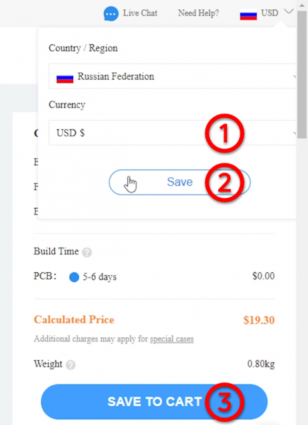The width and height of the screenshot is (308, 425).
Task: Click the Save button in region panel
Action: pyautogui.click(x=180, y=182)
